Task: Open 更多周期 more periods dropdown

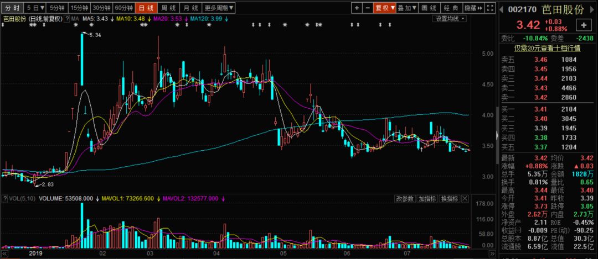Action: (219, 8)
